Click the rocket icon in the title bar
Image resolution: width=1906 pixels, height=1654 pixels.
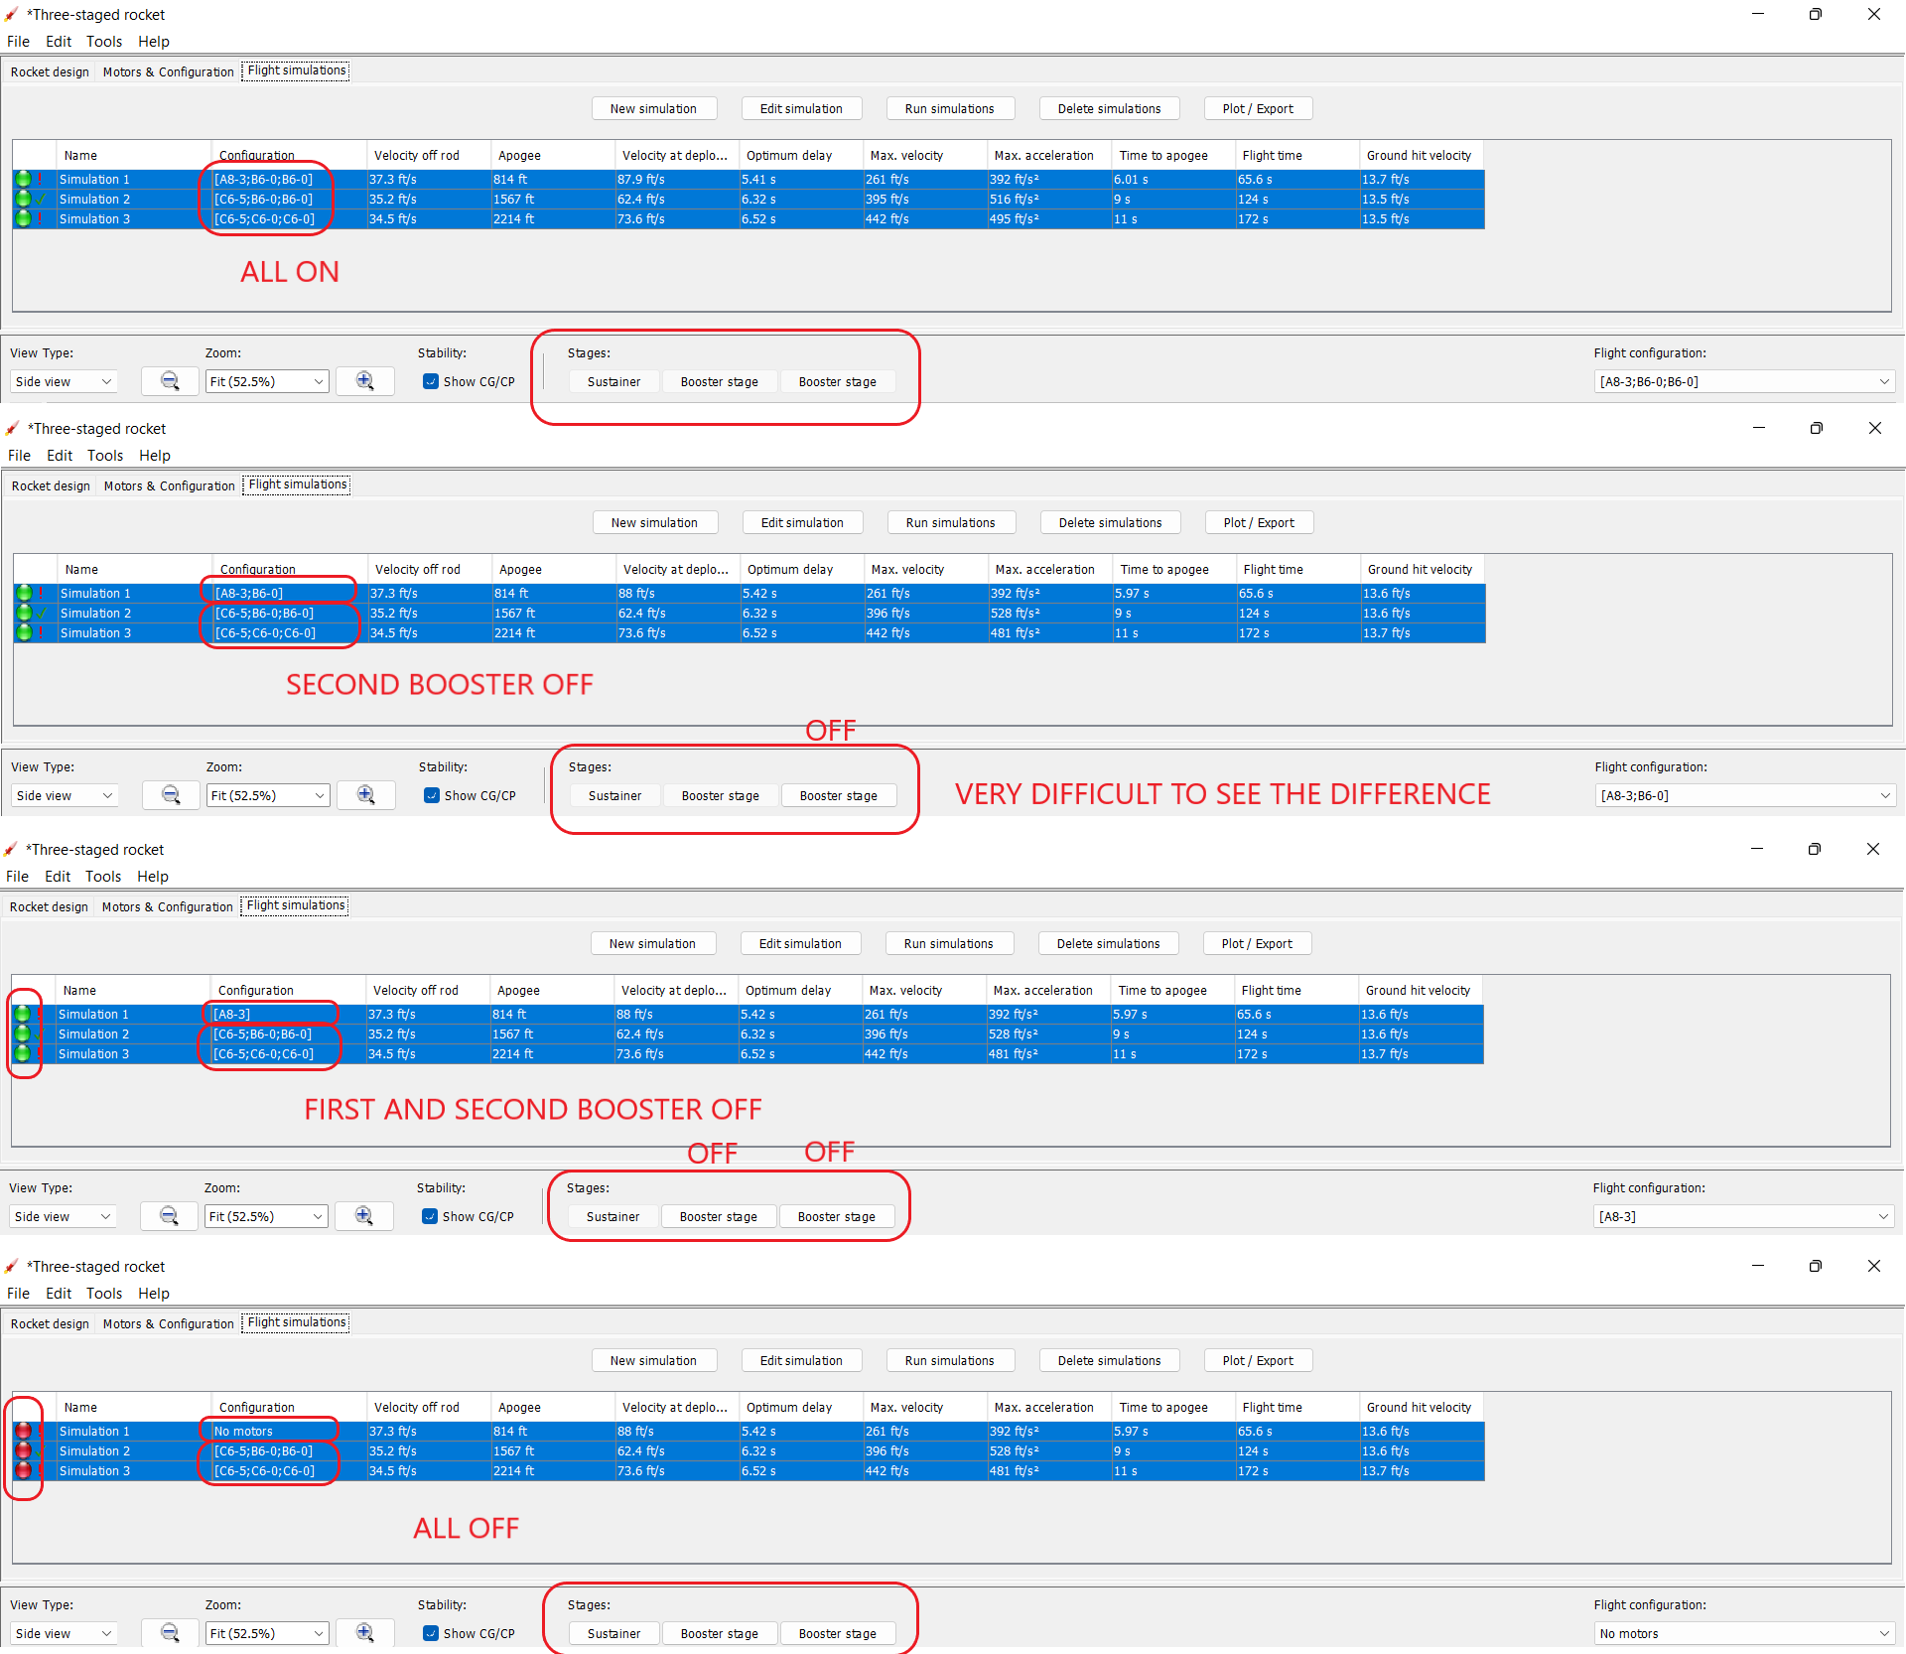(x=11, y=14)
